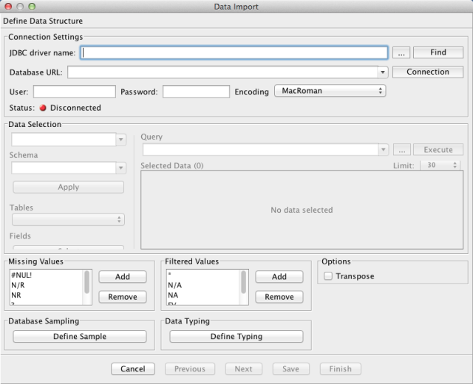Click the red Disconnected status indicator

(43, 108)
